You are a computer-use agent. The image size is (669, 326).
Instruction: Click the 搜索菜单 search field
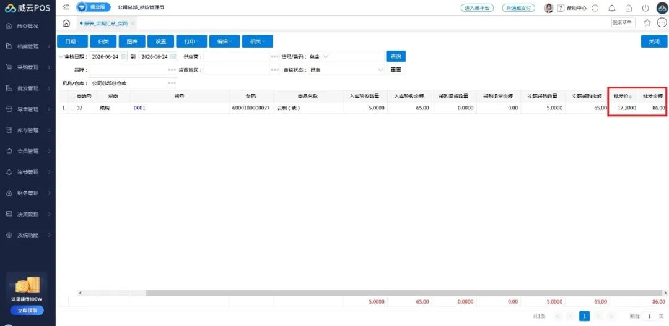point(623,23)
